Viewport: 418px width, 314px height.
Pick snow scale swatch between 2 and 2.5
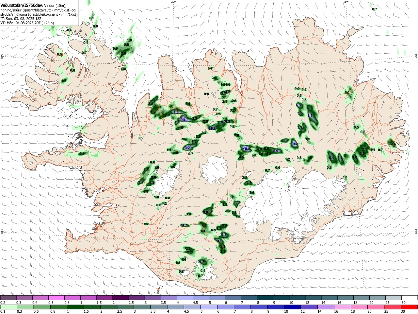(121, 298)
